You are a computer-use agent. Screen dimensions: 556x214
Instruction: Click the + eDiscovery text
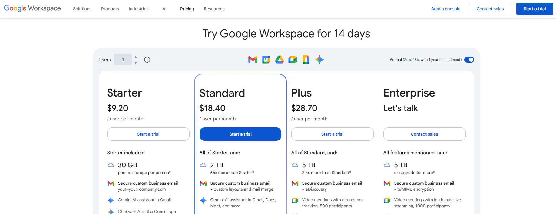314,189
